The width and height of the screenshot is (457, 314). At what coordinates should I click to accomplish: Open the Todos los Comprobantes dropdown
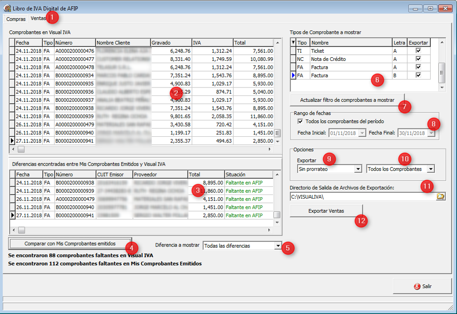click(430, 169)
